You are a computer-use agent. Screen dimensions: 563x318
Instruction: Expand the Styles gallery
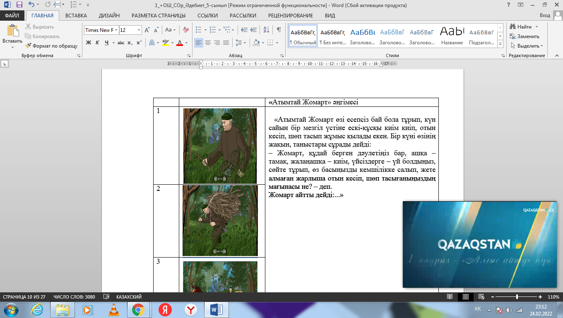(x=500, y=44)
